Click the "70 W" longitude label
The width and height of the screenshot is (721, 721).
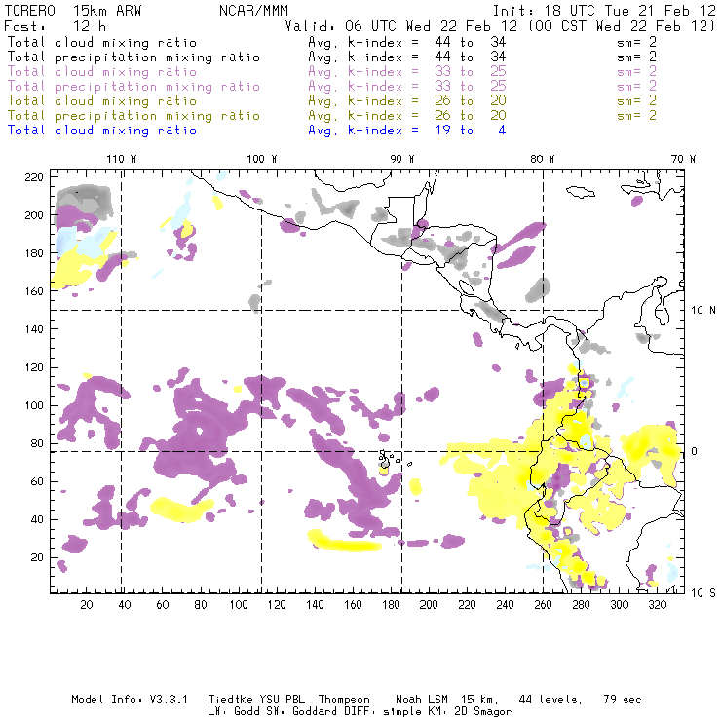click(x=683, y=159)
